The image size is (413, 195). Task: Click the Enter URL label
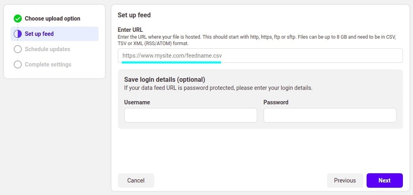pos(130,30)
